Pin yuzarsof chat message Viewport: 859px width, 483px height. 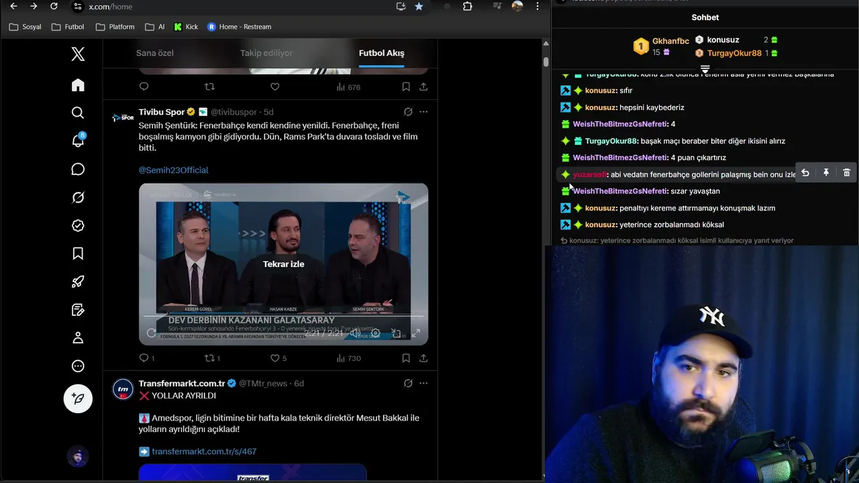tap(826, 173)
